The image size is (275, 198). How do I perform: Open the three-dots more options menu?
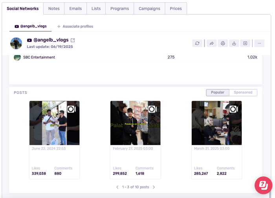click(x=259, y=43)
